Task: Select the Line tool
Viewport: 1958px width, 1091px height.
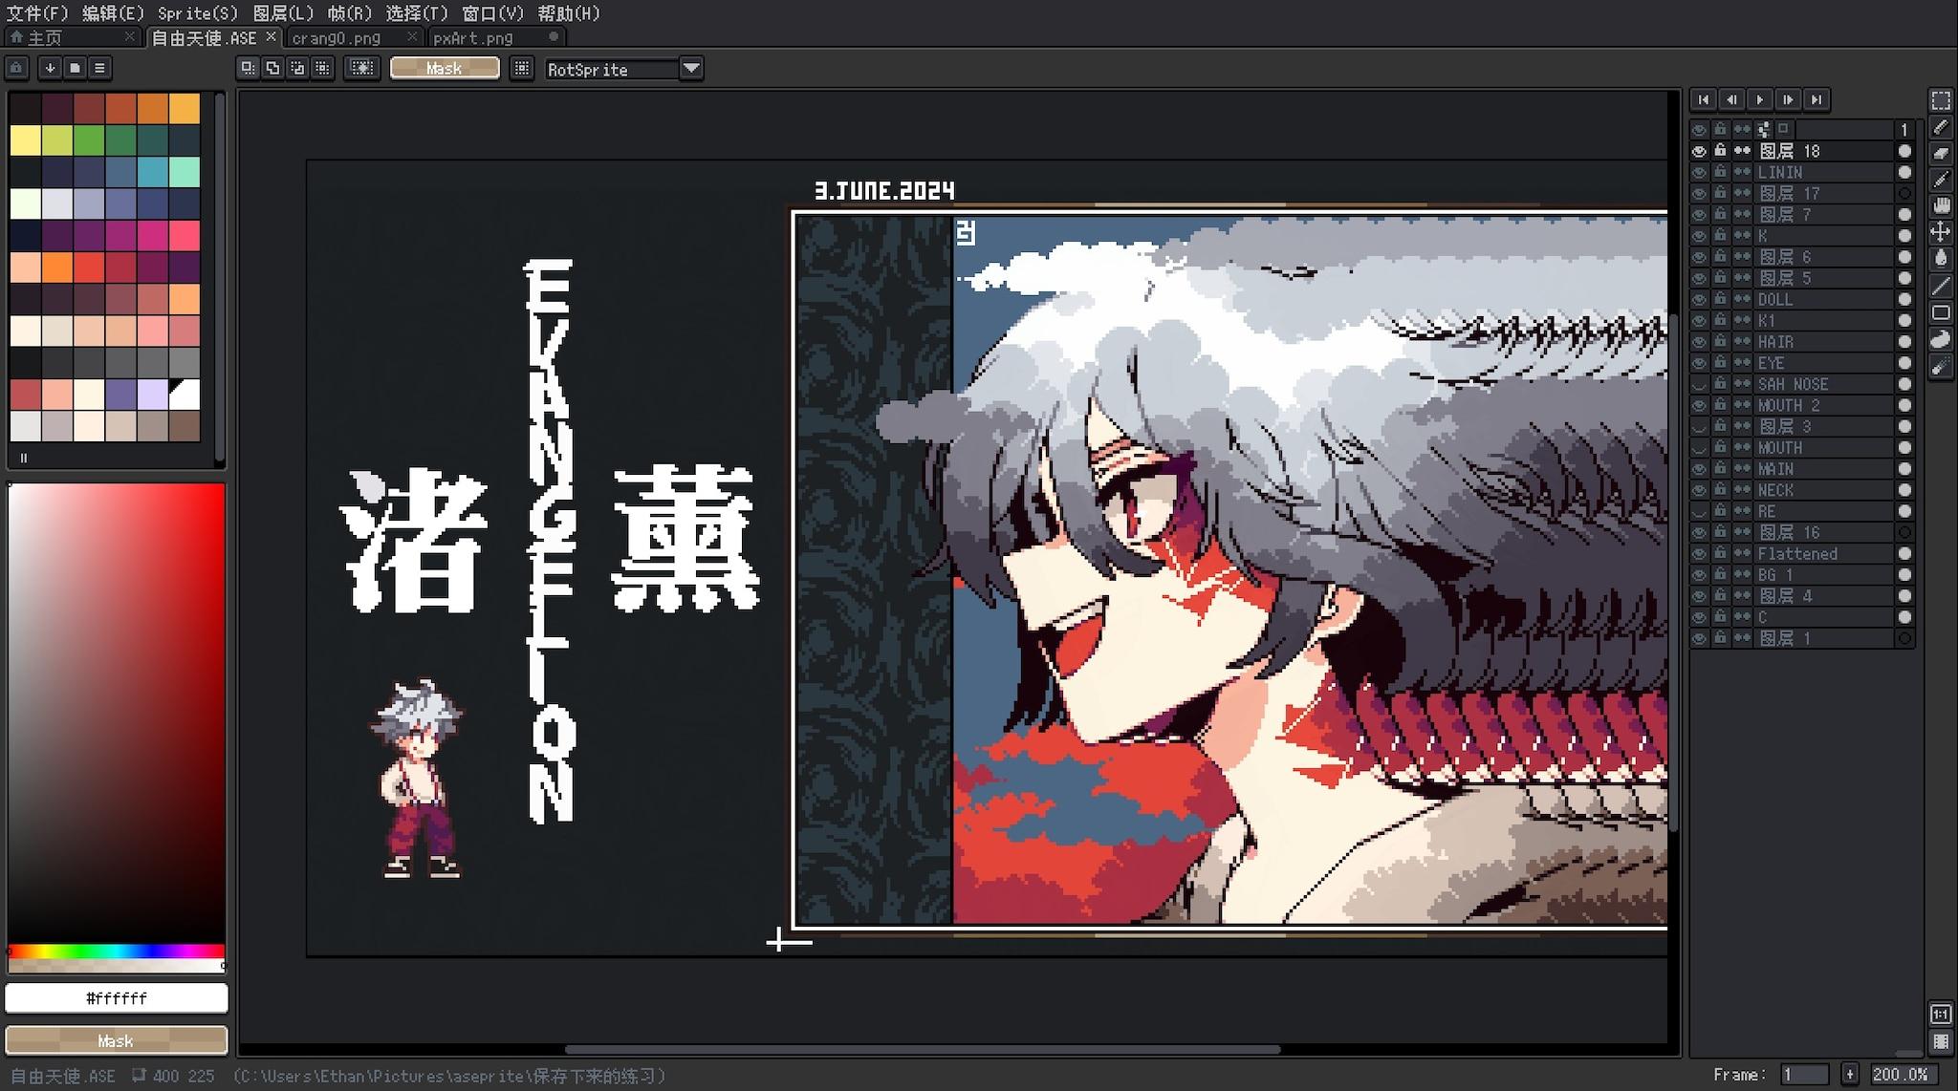Action: pyautogui.click(x=1941, y=286)
